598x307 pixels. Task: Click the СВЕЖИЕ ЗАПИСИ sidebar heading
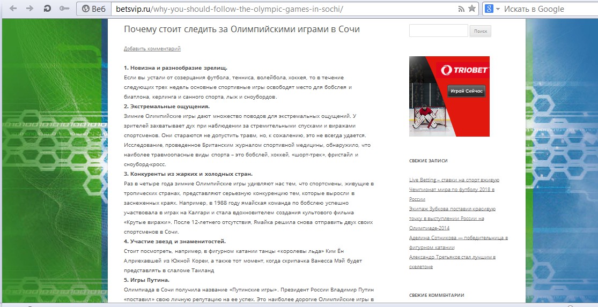[429, 161]
